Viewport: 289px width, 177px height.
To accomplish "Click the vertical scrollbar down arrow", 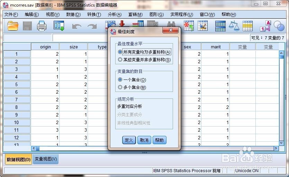I will [x=281, y=143].
